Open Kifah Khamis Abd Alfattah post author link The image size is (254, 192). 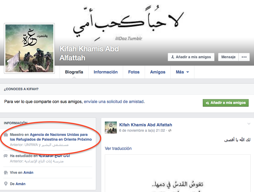(146, 125)
